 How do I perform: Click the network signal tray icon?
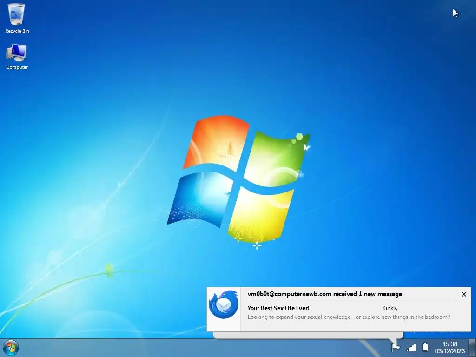click(411, 347)
